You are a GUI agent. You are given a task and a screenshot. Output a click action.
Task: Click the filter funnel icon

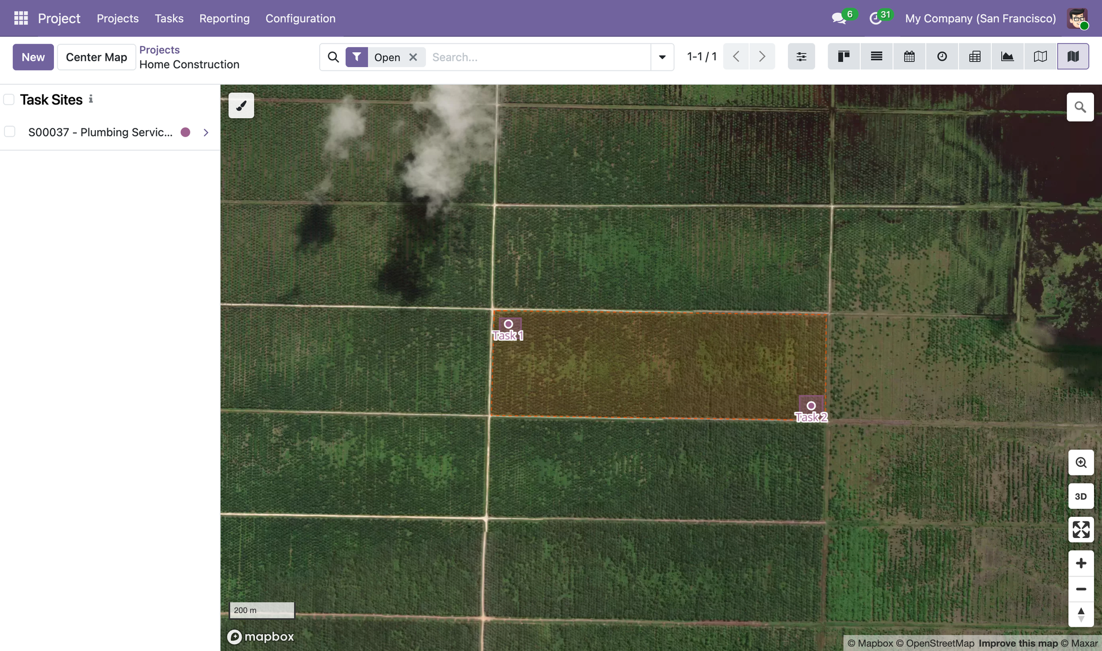[356, 57]
